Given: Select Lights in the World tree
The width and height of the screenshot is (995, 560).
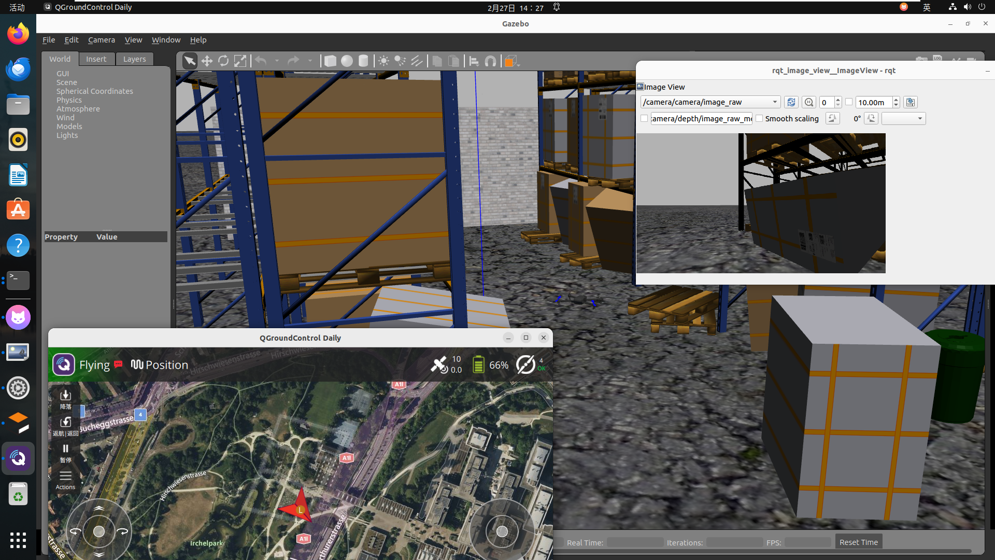Looking at the screenshot, I should pyautogui.click(x=67, y=135).
